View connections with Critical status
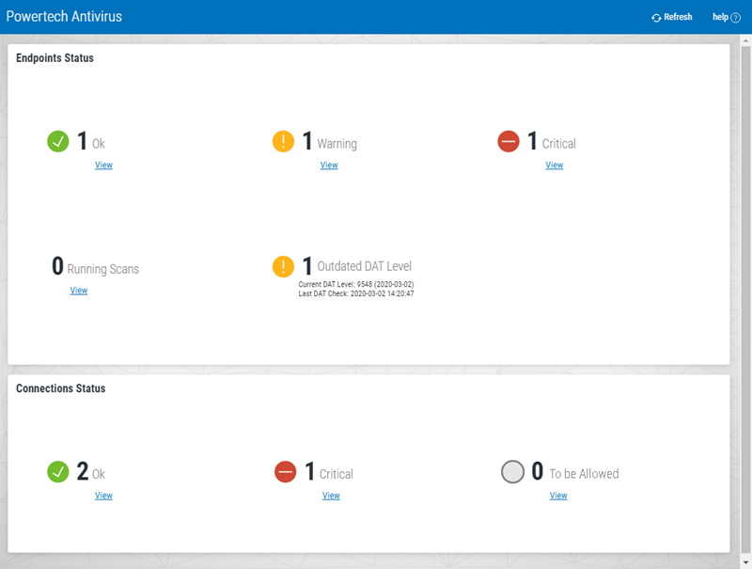 coord(331,496)
